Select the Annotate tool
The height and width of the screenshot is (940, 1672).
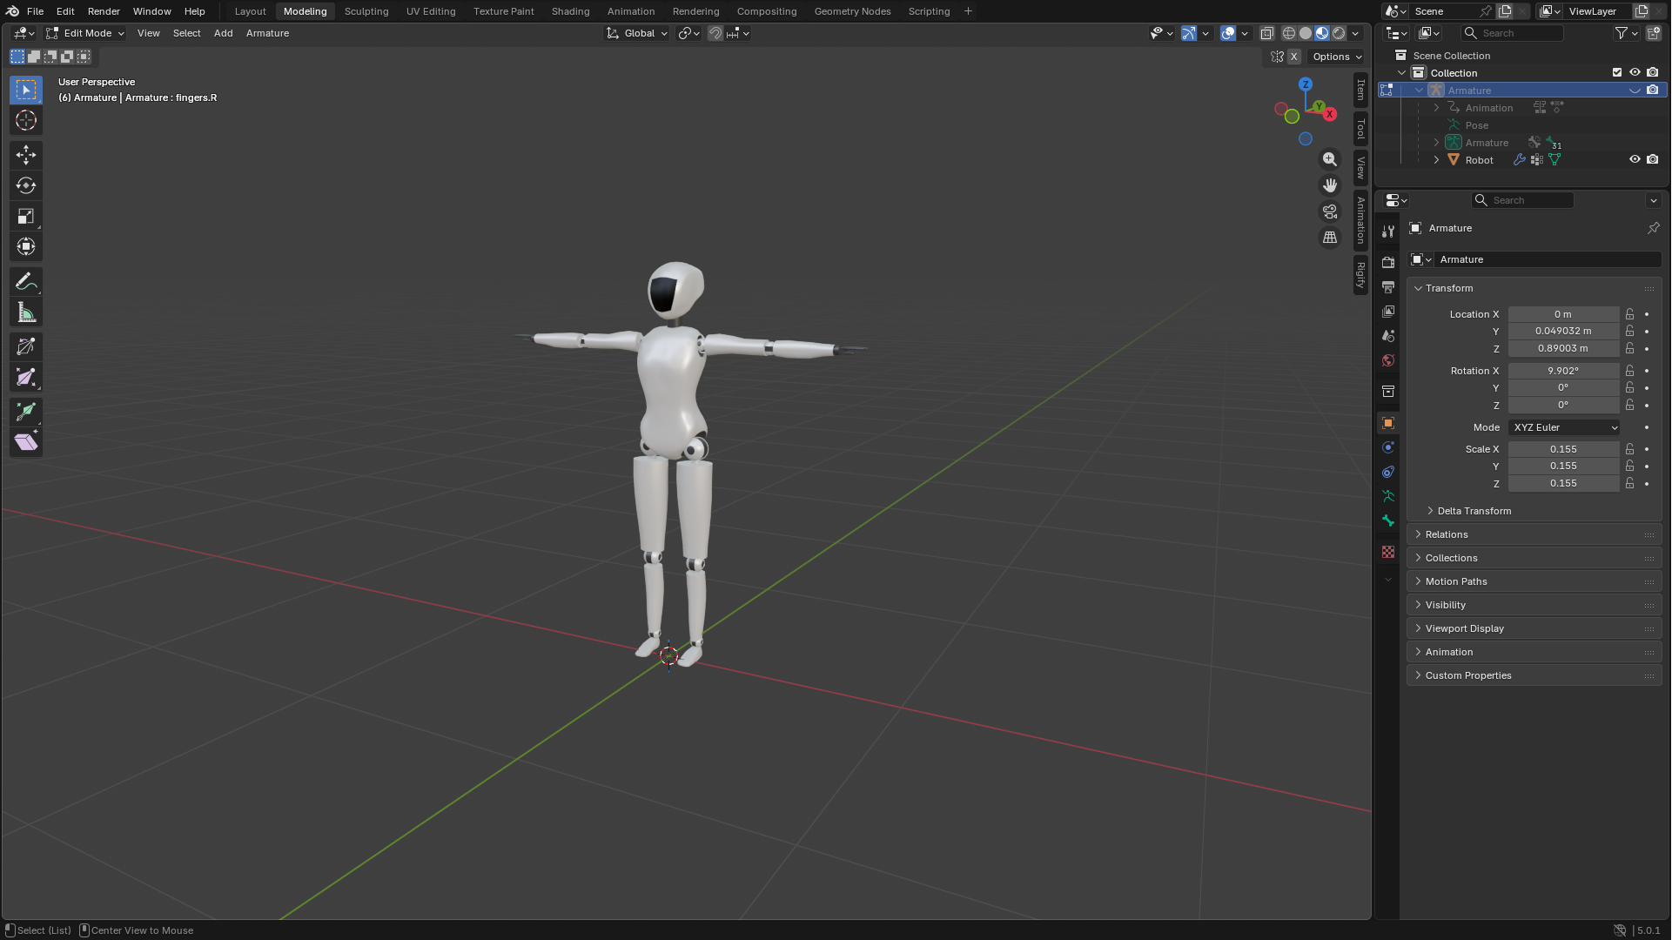(x=26, y=281)
